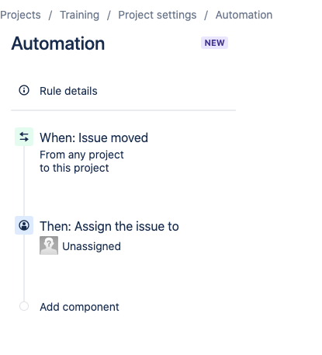
Task: Select the Issue moved trigger icon
Action: pyautogui.click(x=24, y=137)
